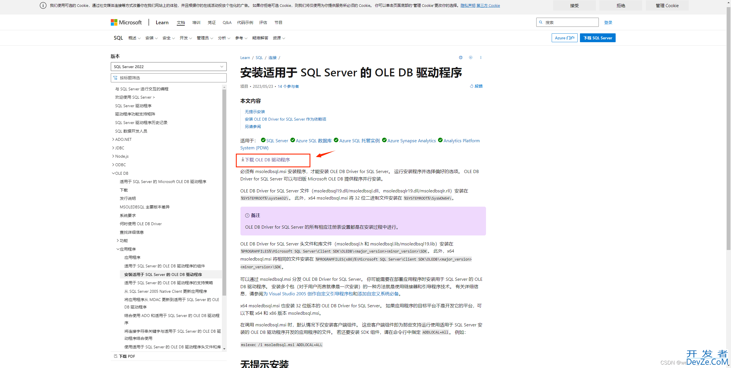This screenshot has height=368, width=731.
Task: Expand the ODBC tree node
Action: (113, 165)
